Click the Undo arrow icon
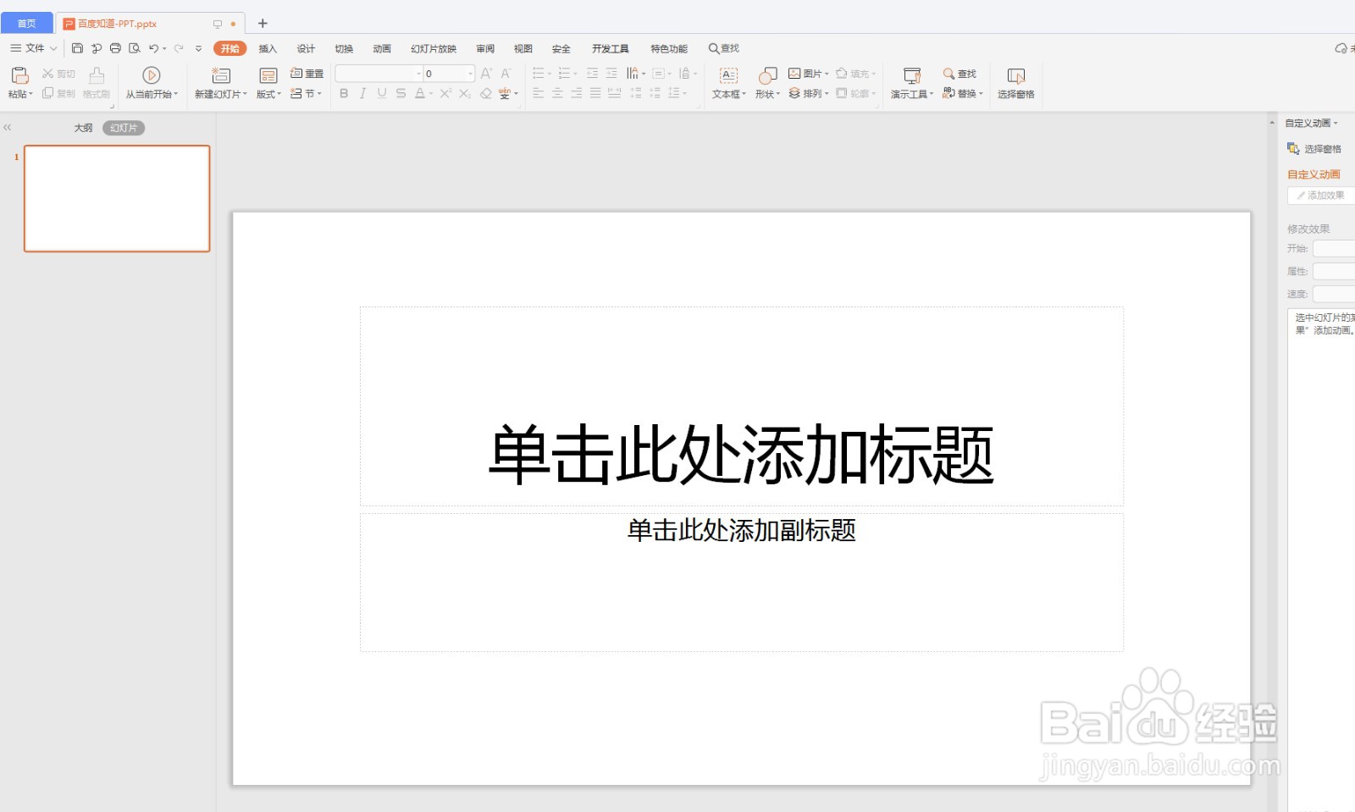1355x812 pixels. click(x=153, y=48)
